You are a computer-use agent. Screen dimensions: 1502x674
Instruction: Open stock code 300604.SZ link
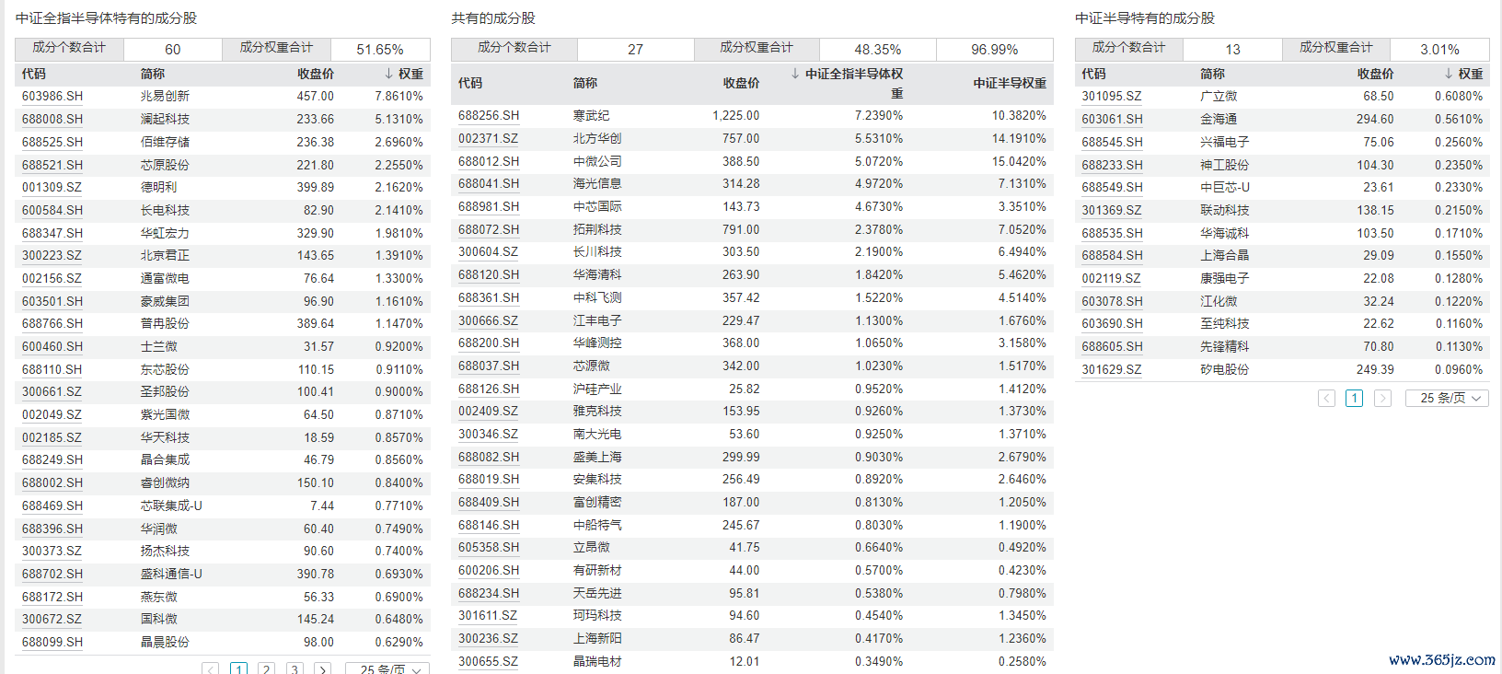488,252
